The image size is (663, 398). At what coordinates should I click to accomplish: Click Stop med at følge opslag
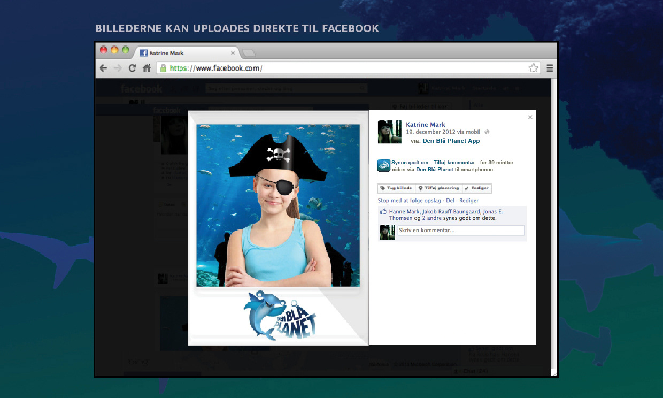pos(410,201)
